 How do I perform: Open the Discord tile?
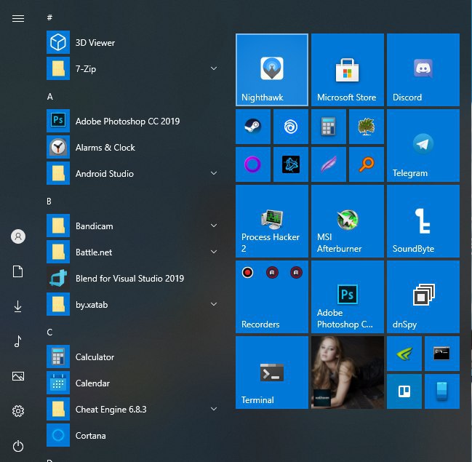coord(423,70)
